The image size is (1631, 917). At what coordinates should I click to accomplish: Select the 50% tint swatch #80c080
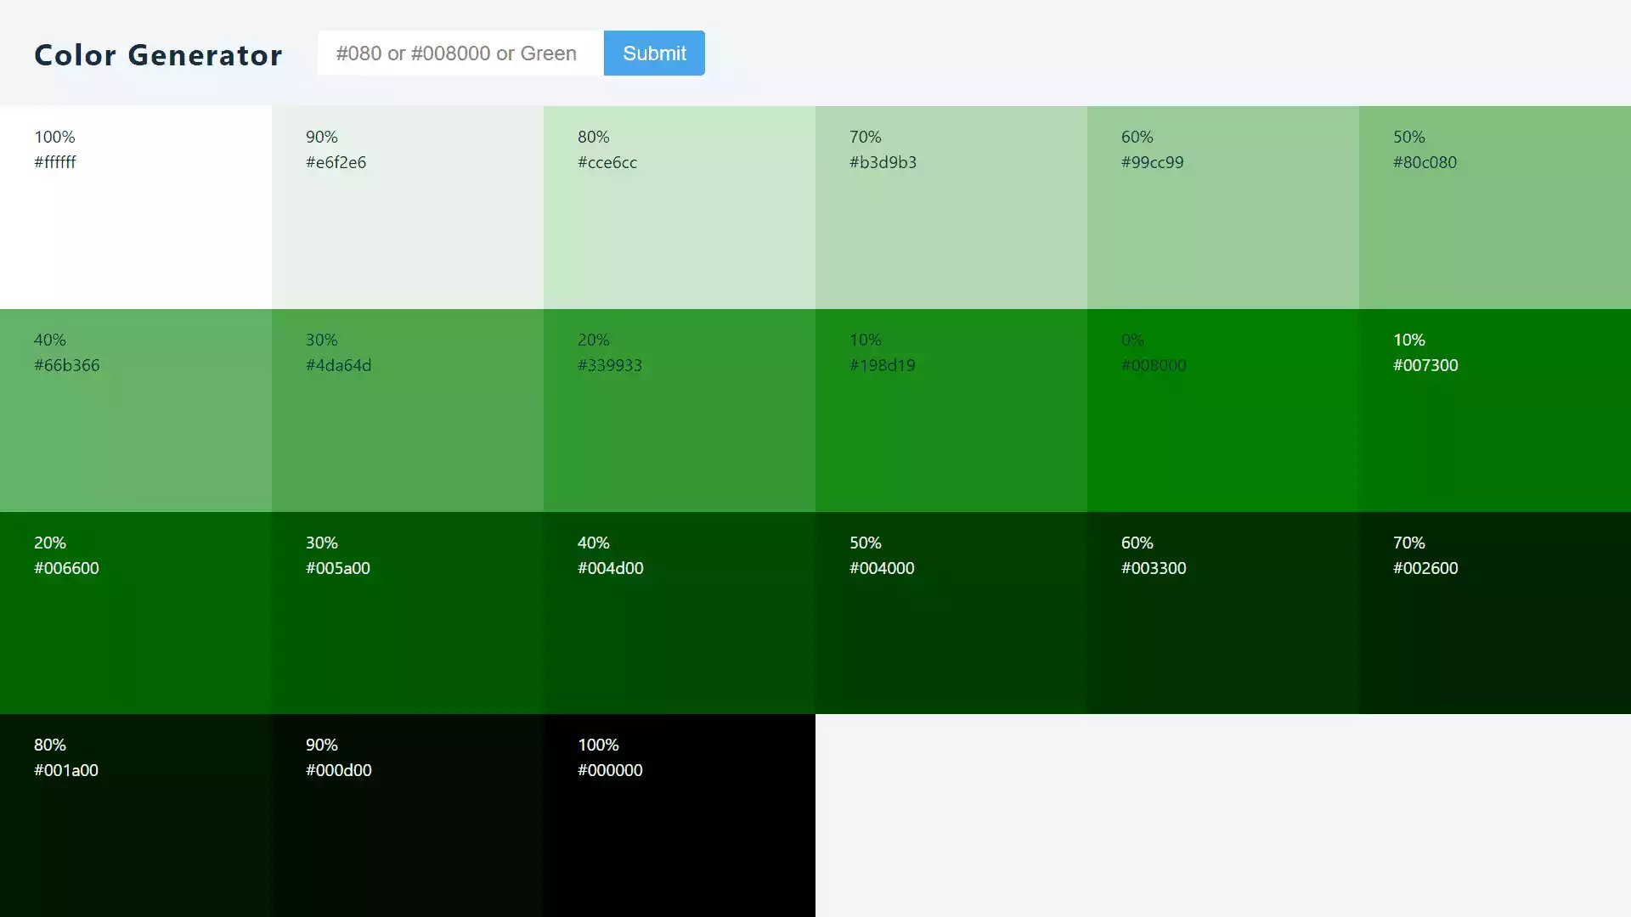(x=1495, y=208)
